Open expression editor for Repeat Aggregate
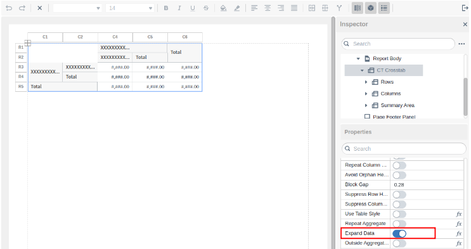Screen dimensions: 471x249 click(x=459, y=224)
